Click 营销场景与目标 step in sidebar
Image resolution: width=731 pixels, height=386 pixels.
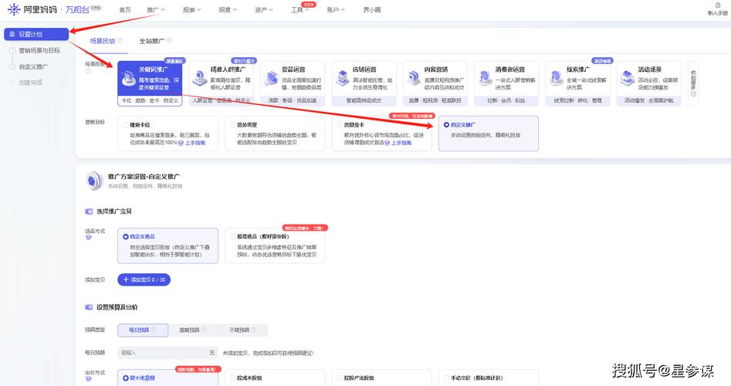tap(39, 50)
